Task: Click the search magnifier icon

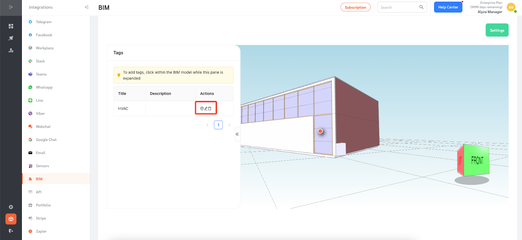Action: (x=421, y=7)
